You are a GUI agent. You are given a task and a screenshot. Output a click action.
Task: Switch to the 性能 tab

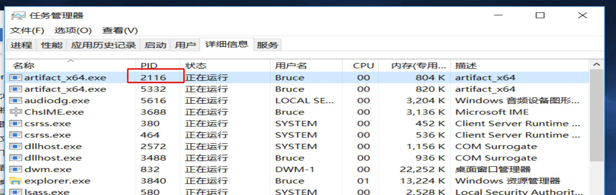(x=52, y=45)
